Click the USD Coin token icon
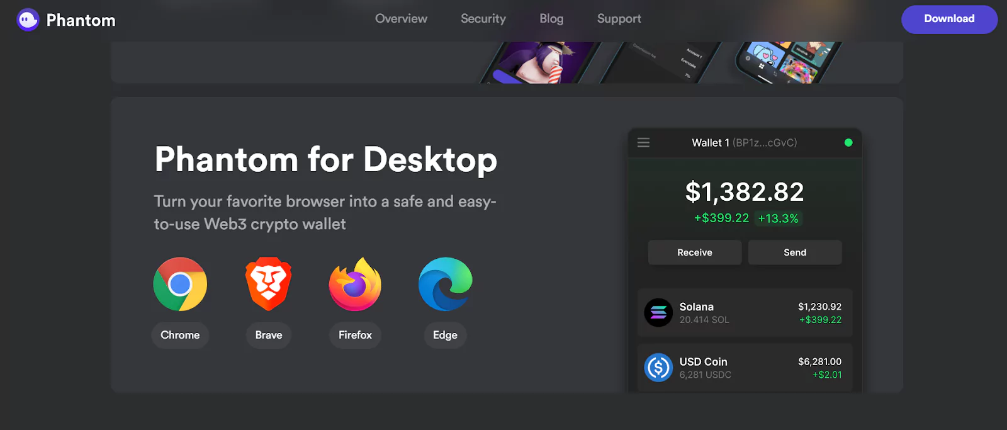Screen dimensions: 1007x430 (658, 368)
